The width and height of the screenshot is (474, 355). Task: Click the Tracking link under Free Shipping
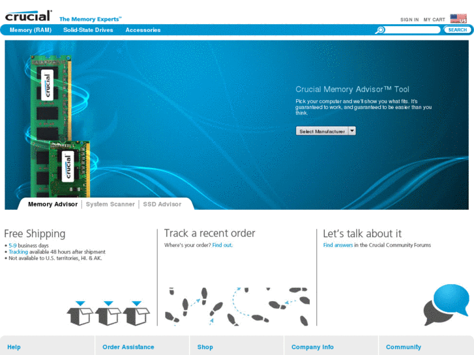[x=18, y=251]
